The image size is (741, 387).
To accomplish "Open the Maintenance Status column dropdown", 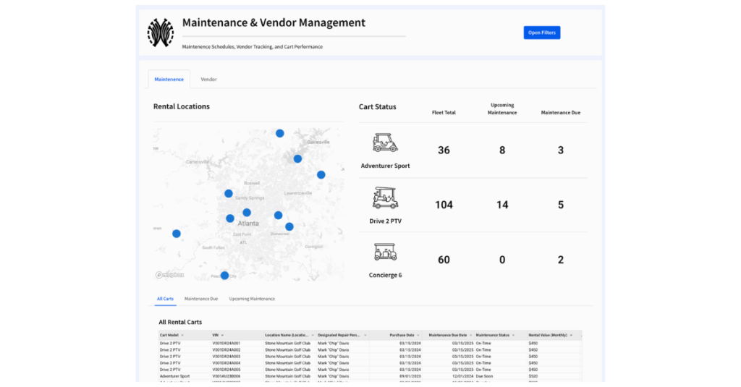I will click(x=513, y=335).
